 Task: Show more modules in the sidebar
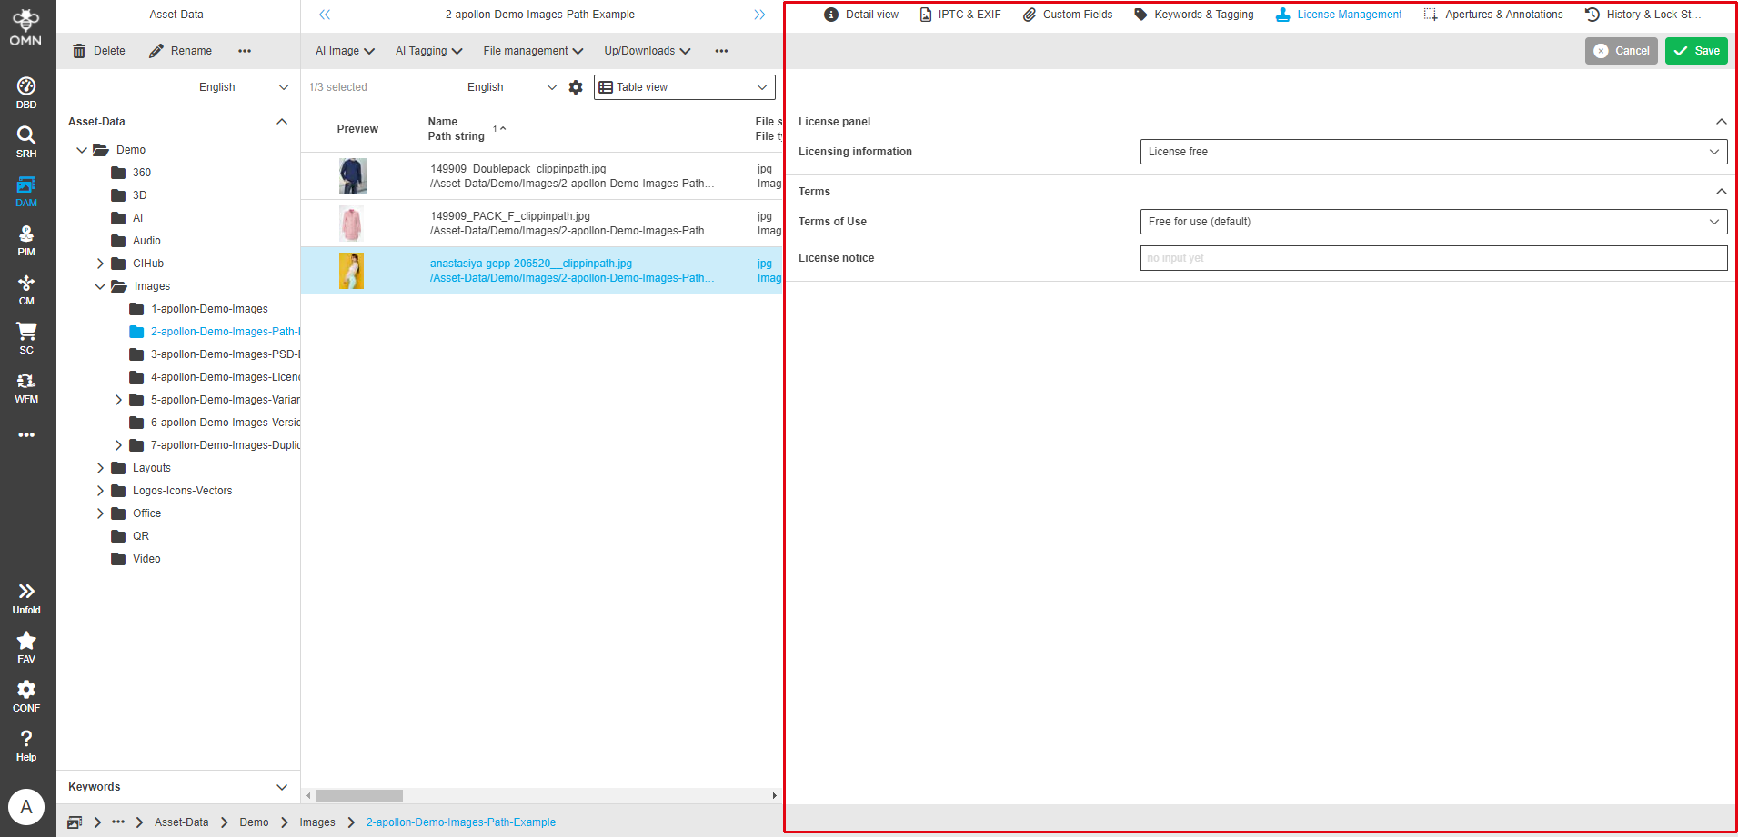tap(26, 435)
